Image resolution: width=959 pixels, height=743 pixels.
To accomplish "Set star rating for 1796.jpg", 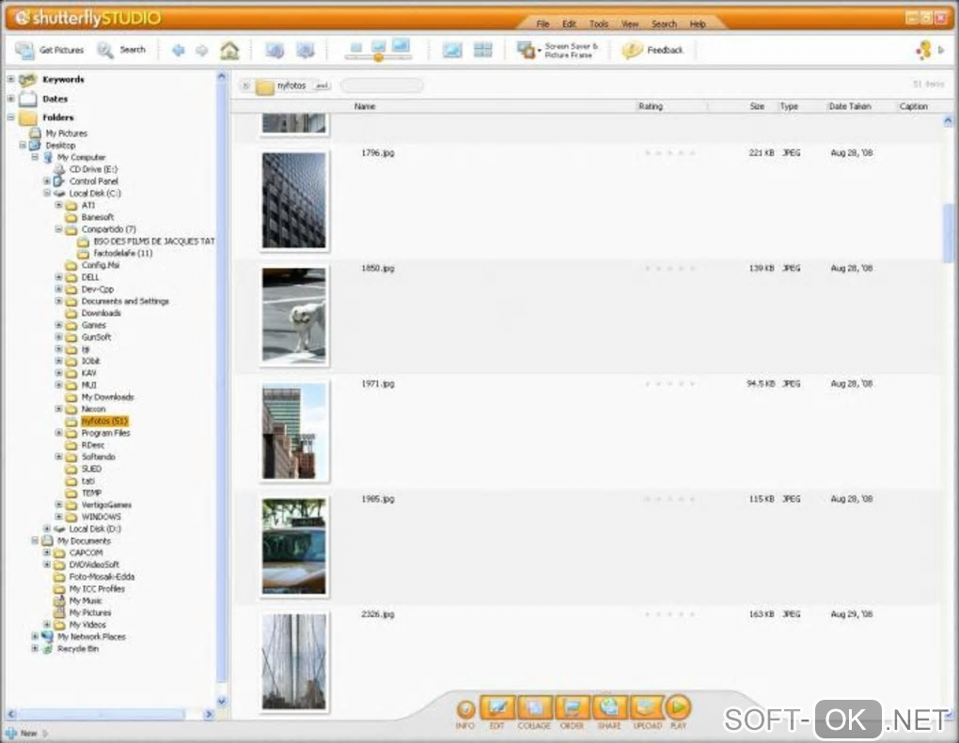I will [669, 153].
